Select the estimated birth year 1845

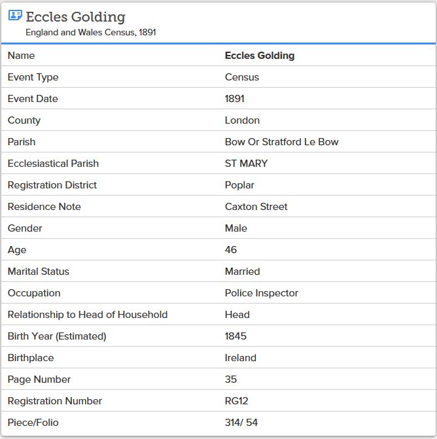236,336
